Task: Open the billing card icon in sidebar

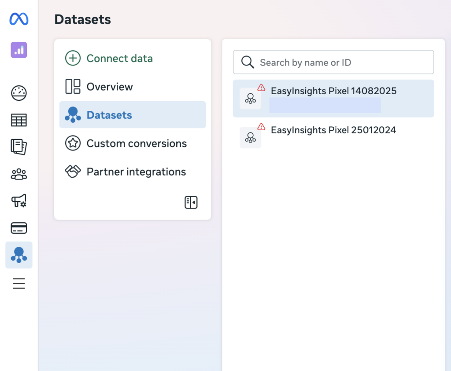Action: click(x=18, y=228)
